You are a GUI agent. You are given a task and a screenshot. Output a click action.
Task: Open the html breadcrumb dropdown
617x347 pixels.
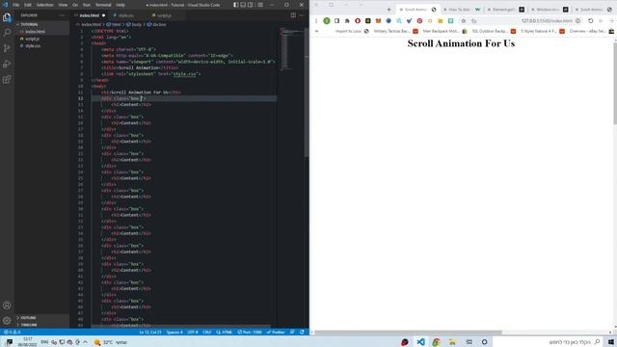[114, 24]
